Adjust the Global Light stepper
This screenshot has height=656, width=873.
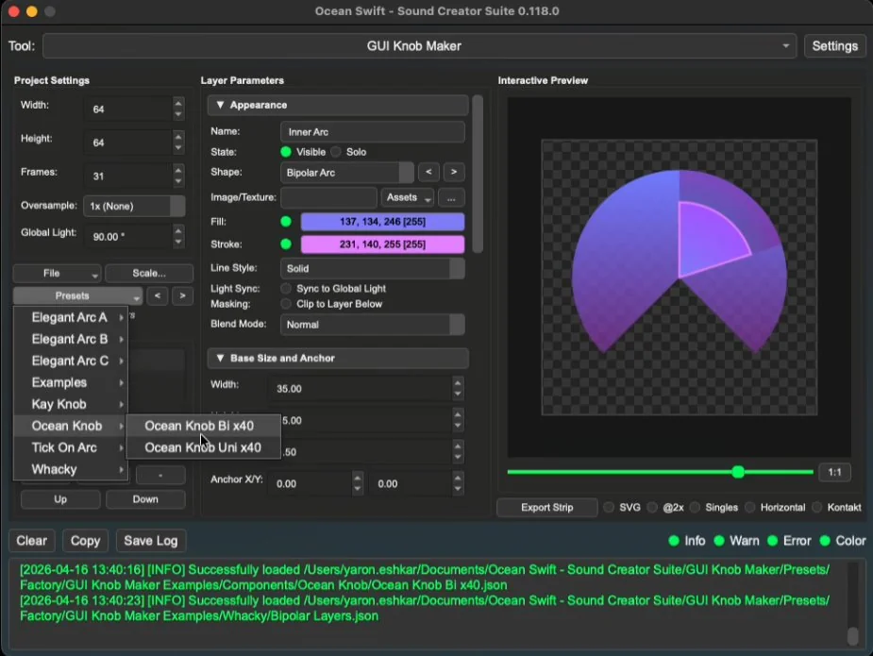tap(178, 236)
